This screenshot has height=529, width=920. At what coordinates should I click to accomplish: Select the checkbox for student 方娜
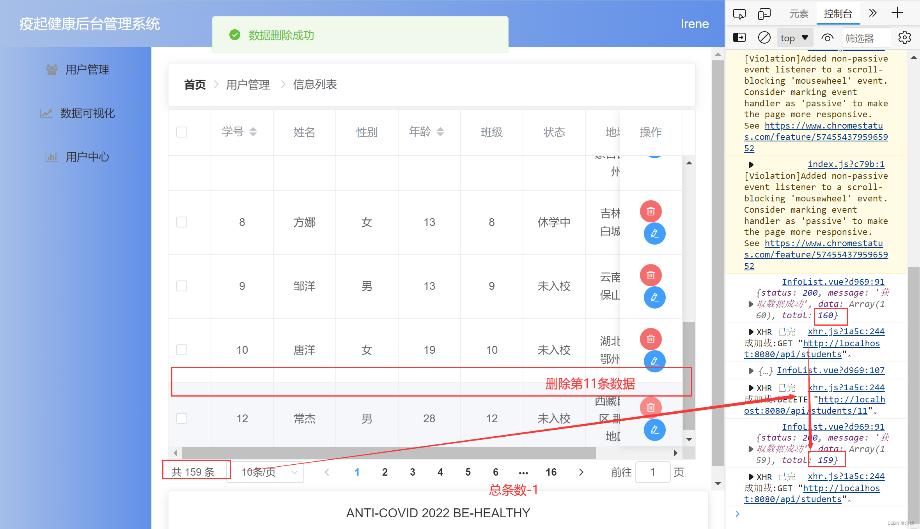(182, 222)
